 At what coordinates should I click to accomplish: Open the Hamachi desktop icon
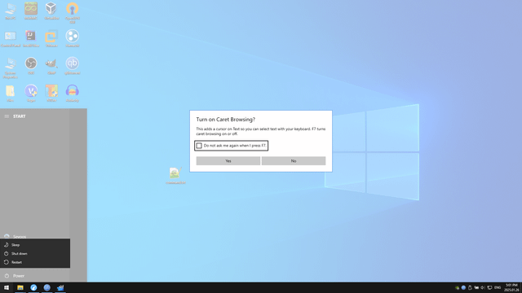point(73,39)
